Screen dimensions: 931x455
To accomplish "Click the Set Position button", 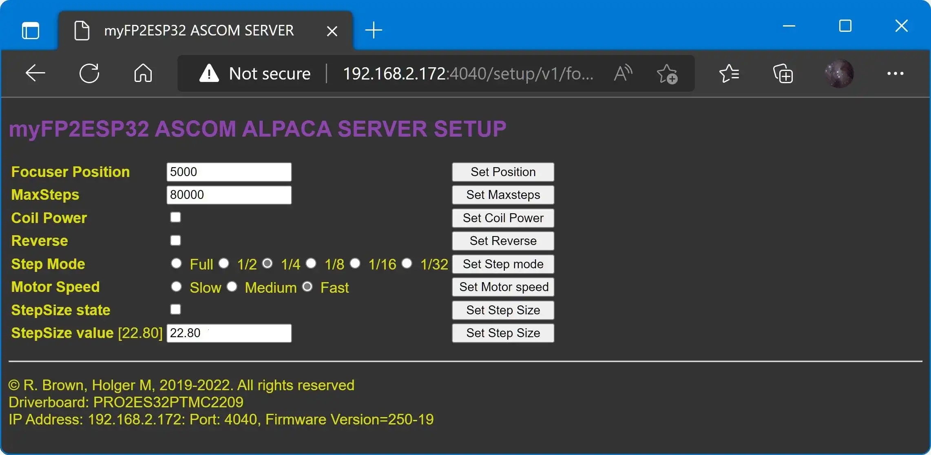I will tap(504, 172).
